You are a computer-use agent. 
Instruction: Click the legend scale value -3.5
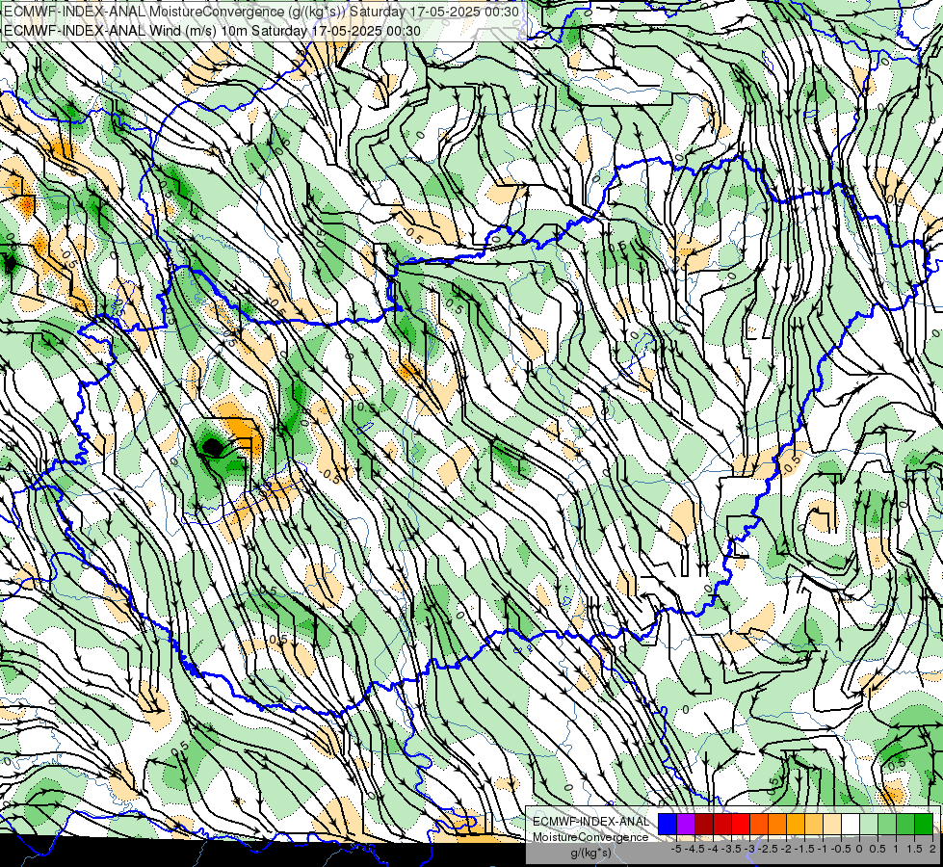tap(731, 849)
